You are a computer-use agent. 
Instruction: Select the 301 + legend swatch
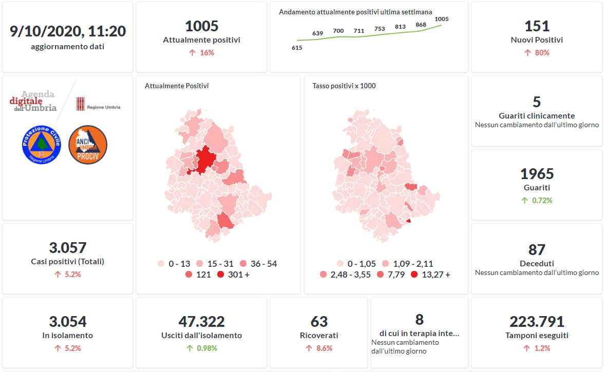[220, 275]
